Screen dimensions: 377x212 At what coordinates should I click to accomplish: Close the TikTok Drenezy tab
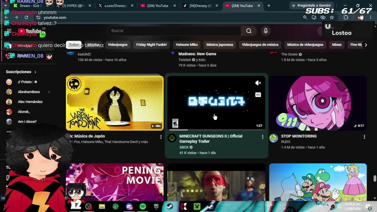(216, 6)
